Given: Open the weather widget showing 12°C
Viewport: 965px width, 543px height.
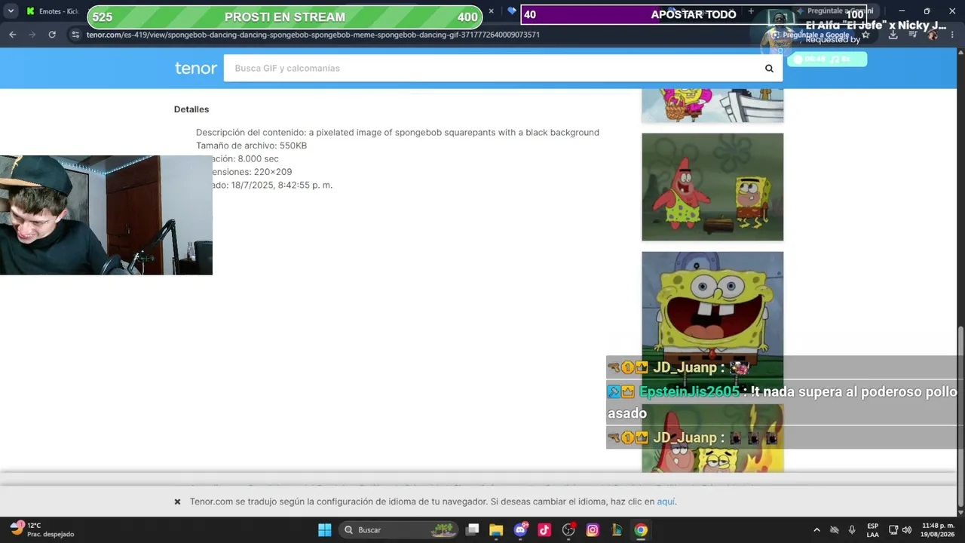Looking at the screenshot, I should 41,529.
